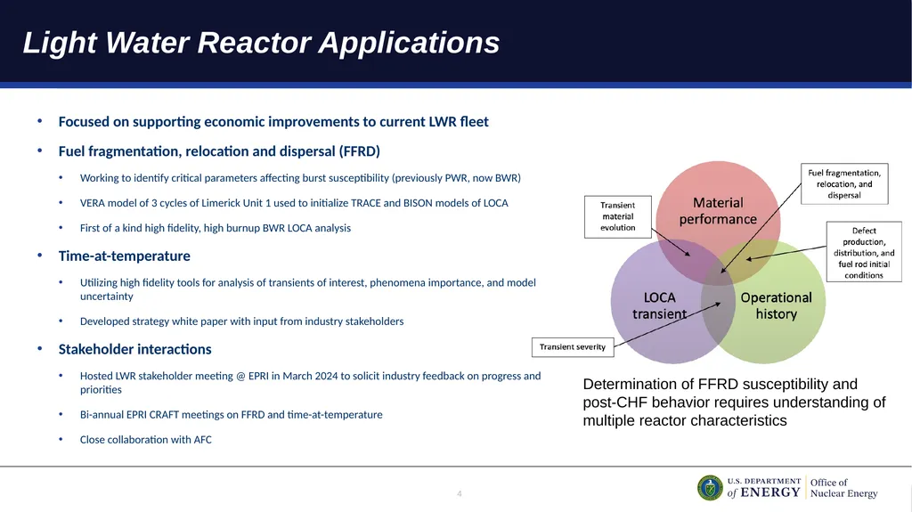Viewport: 912px width, 512px height.
Task: Click the 'Time-at-temperature' heading
Action: (x=125, y=256)
